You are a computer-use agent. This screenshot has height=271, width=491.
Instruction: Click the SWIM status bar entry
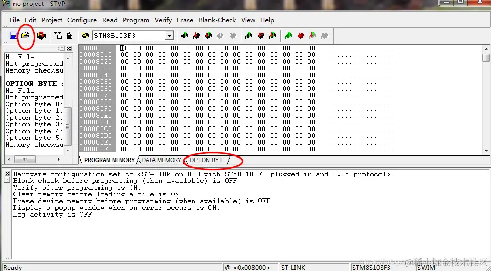(x=427, y=267)
